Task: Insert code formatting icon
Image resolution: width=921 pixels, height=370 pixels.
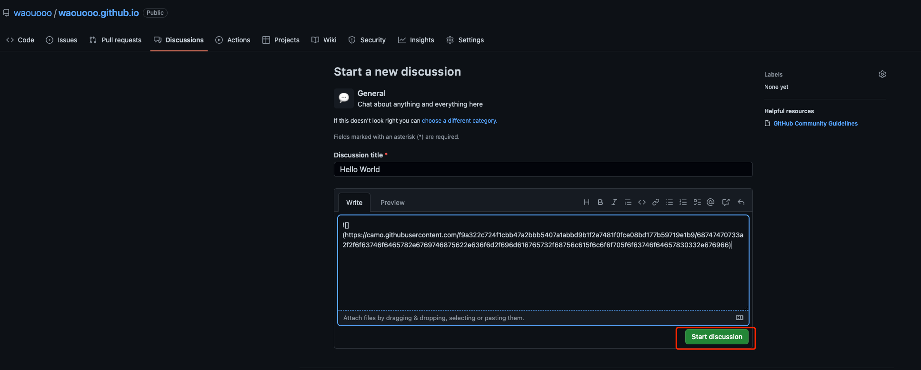Action: coord(642,202)
